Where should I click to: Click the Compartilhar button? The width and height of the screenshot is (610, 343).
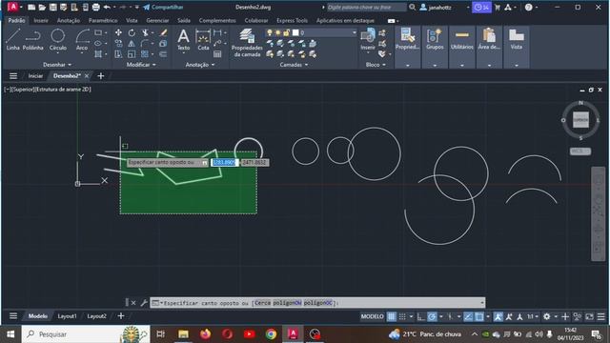pyautogui.click(x=163, y=7)
